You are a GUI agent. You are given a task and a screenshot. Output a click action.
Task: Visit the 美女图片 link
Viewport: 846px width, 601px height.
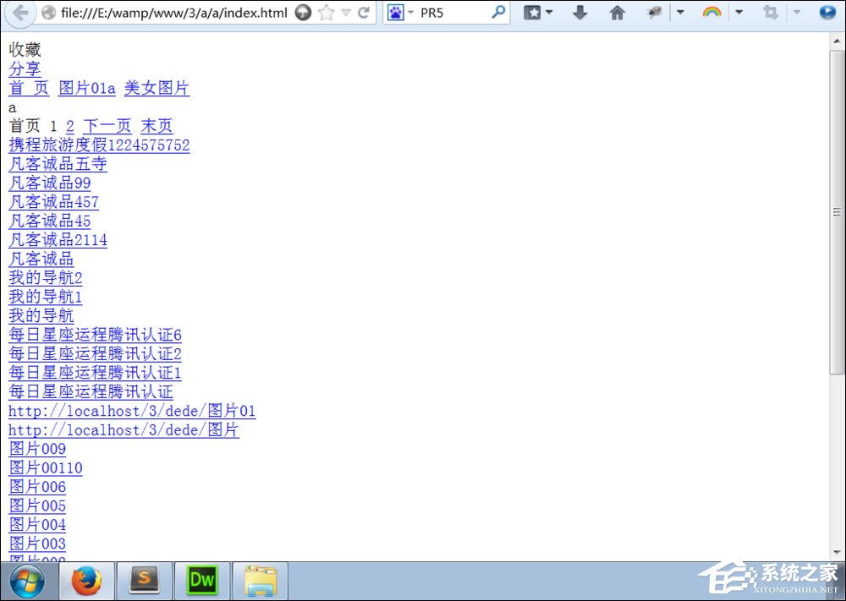pos(157,88)
